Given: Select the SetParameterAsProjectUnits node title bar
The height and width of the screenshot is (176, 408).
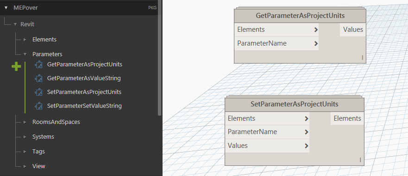Looking at the screenshot, I should click(x=294, y=104).
